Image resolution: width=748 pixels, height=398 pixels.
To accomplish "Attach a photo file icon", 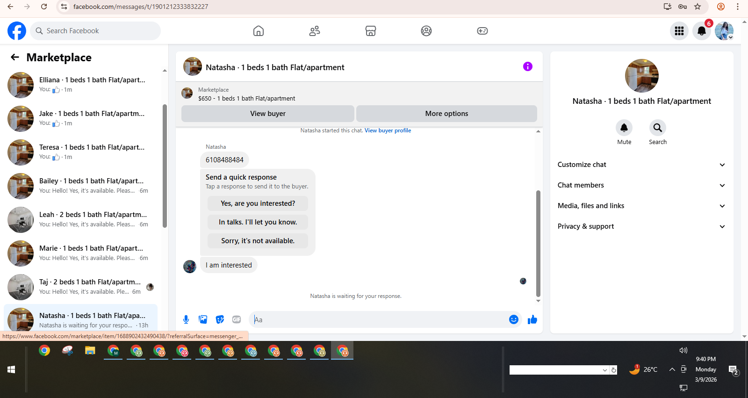I will click(203, 319).
